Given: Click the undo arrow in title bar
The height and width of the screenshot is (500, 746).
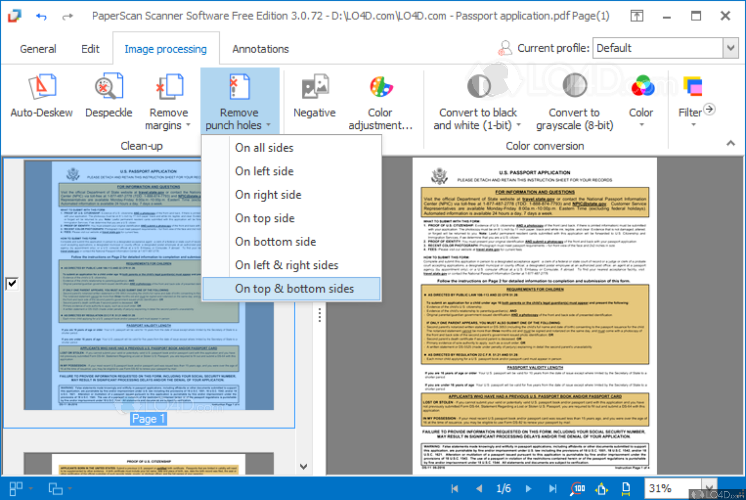Looking at the screenshot, I should click(x=41, y=16).
